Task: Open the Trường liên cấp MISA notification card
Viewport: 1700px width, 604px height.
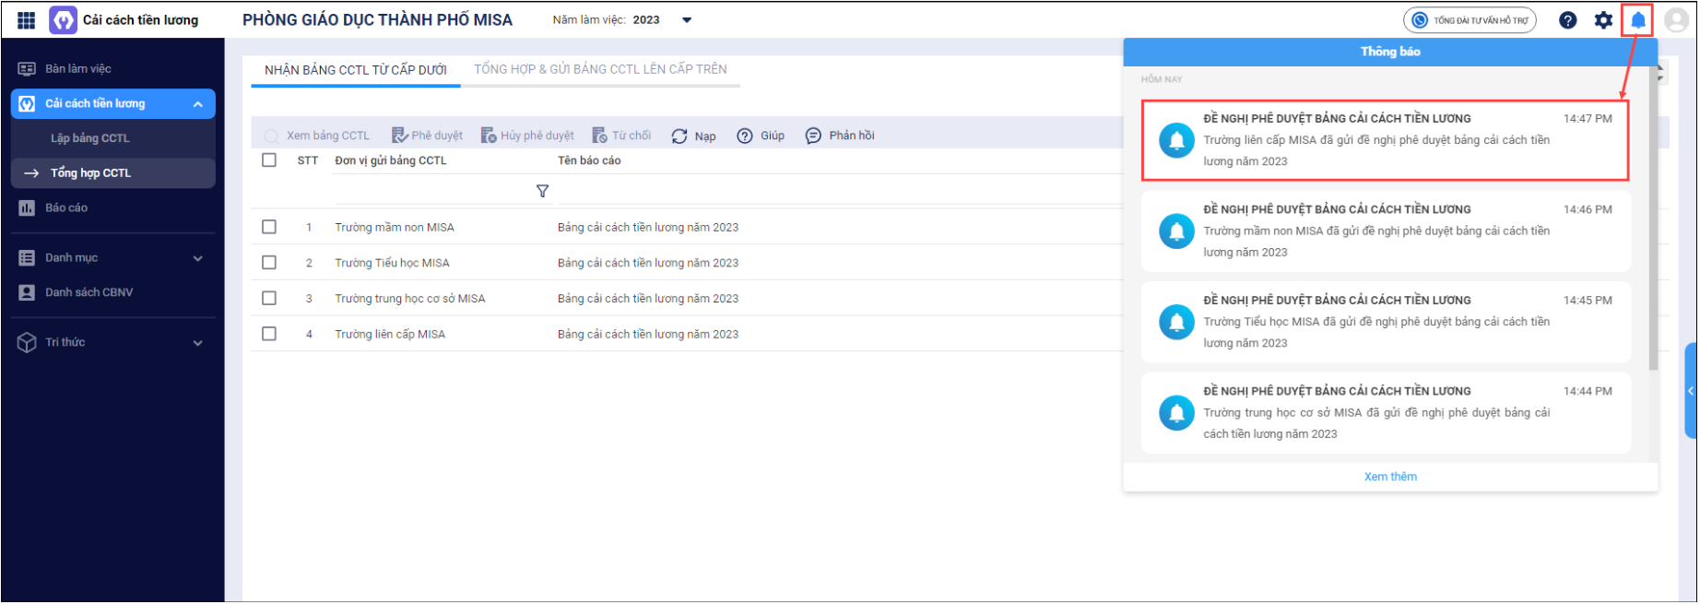Action: [x=1385, y=140]
